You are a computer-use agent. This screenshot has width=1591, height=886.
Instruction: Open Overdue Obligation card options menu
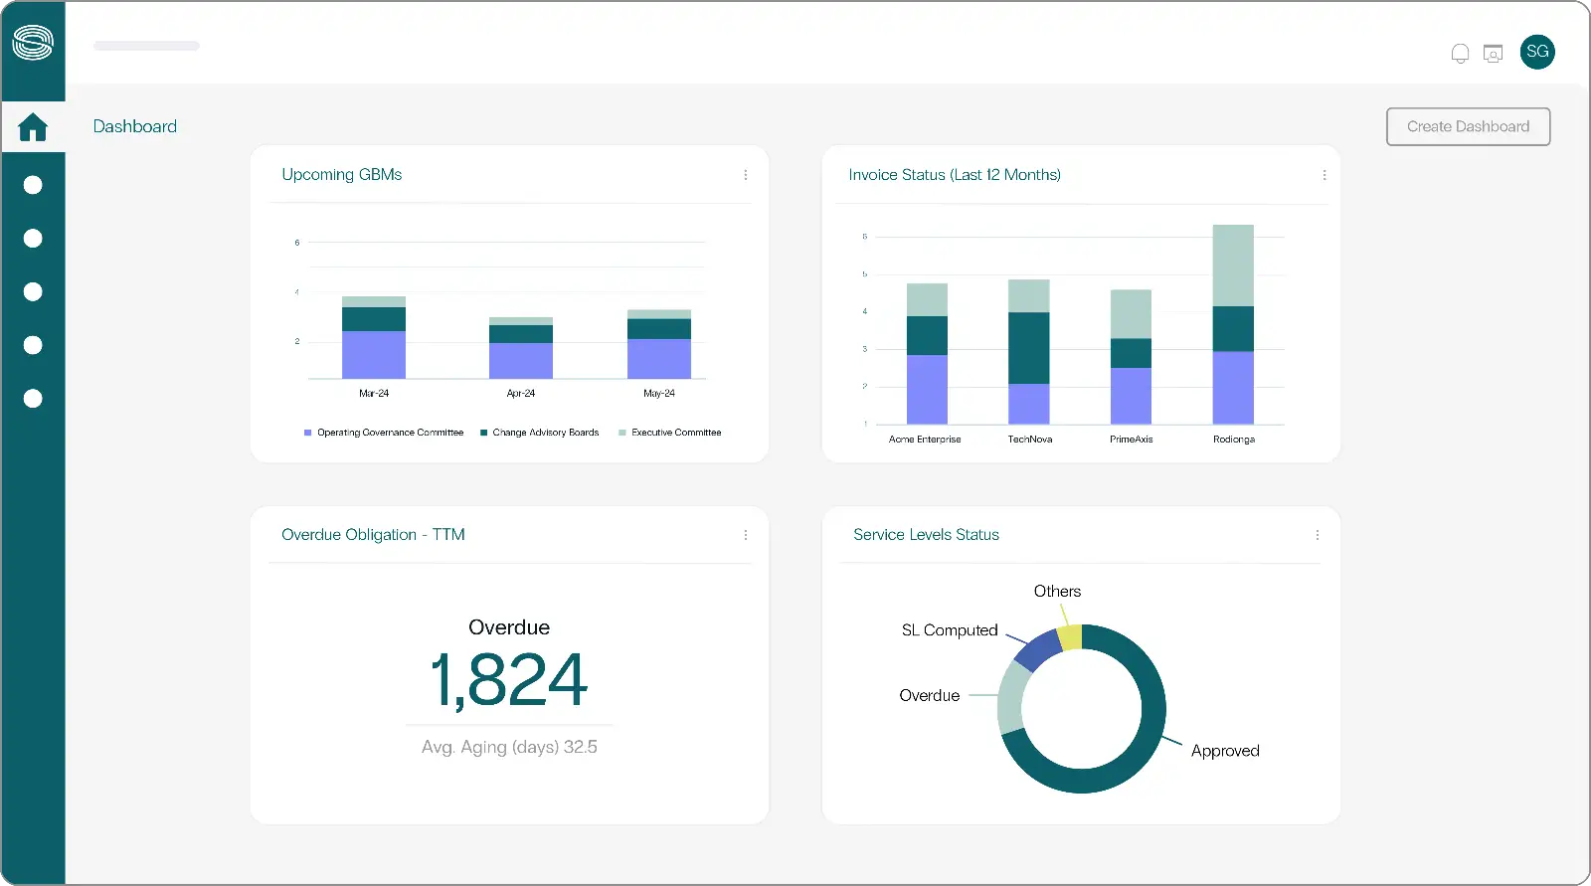point(746,535)
